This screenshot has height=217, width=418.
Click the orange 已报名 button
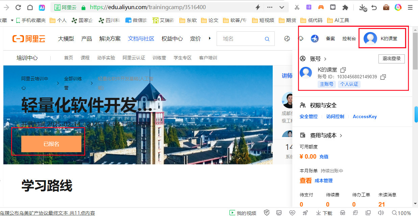tap(51, 144)
